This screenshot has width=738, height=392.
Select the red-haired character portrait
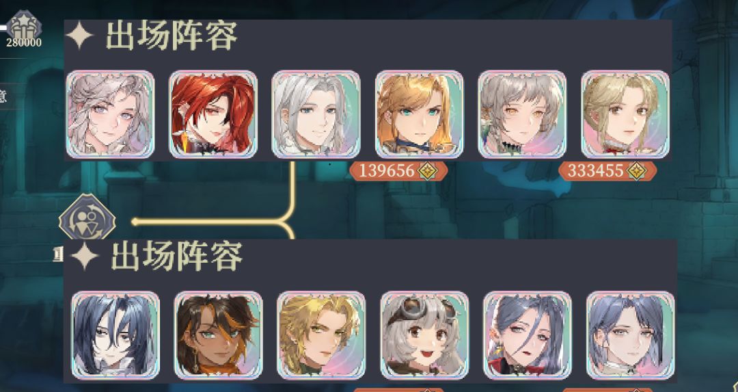(x=213, y=114)
